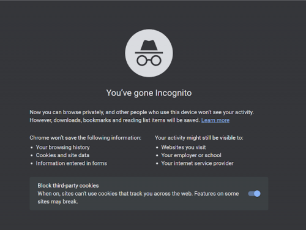Click "Your internet service provider" list item
Screen dimensions: 306x230
[197, 163]
